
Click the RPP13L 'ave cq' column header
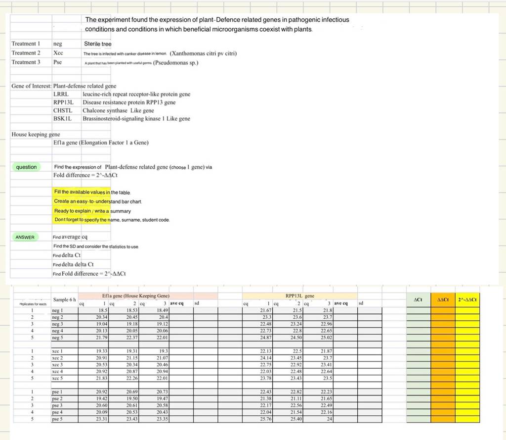341,303
